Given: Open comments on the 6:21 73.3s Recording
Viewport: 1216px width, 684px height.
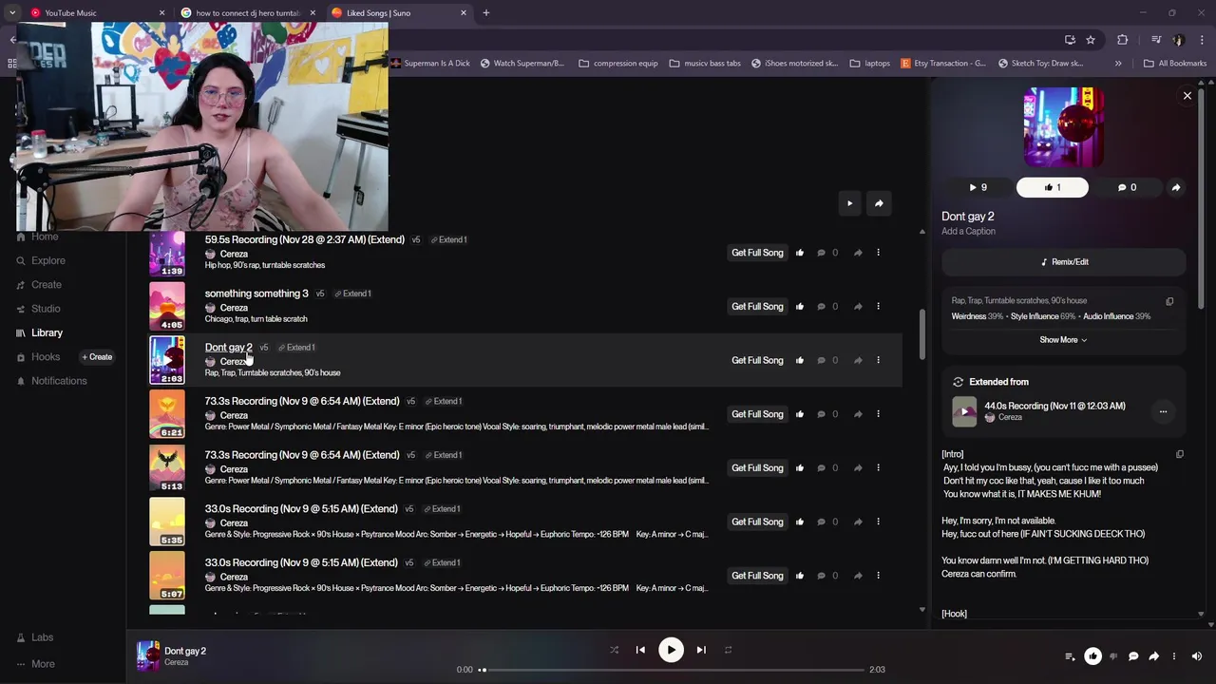Looking at the screenshot, I should pos(821,414).
